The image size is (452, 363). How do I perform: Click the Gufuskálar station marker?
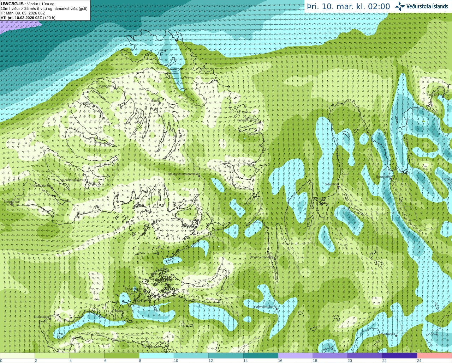click(x=50, y=319)
